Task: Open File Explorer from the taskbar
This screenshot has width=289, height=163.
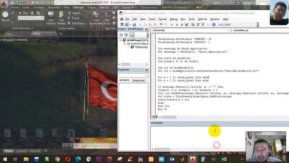Action: point(26,159)
